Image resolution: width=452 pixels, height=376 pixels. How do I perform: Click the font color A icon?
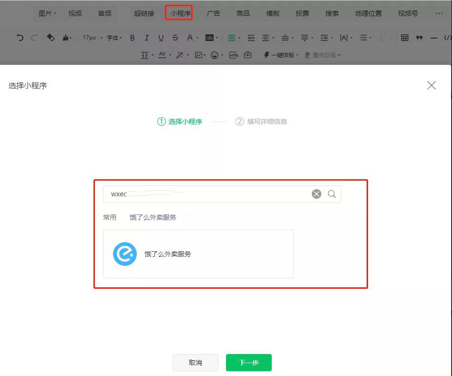pyautogui.click(x=190, y=38)
